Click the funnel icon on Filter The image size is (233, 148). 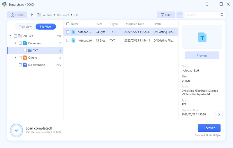pos(163,15)
